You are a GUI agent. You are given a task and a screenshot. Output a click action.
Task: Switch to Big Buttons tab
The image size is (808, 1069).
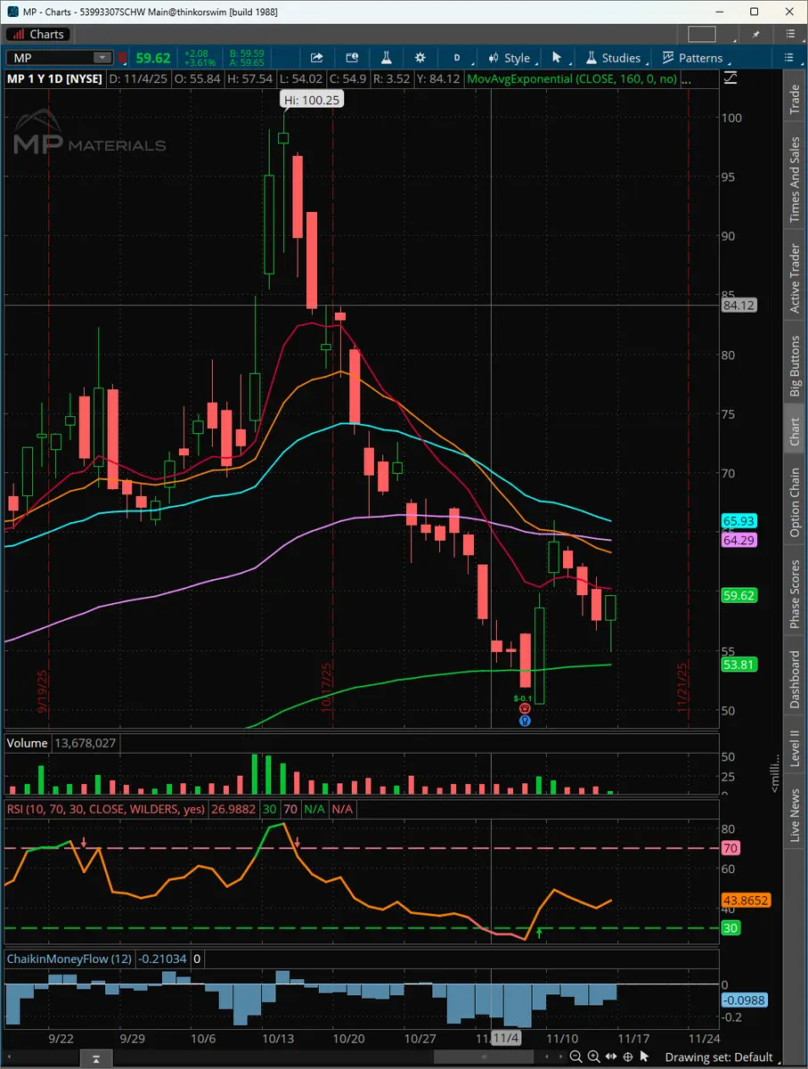click(795, 366)
